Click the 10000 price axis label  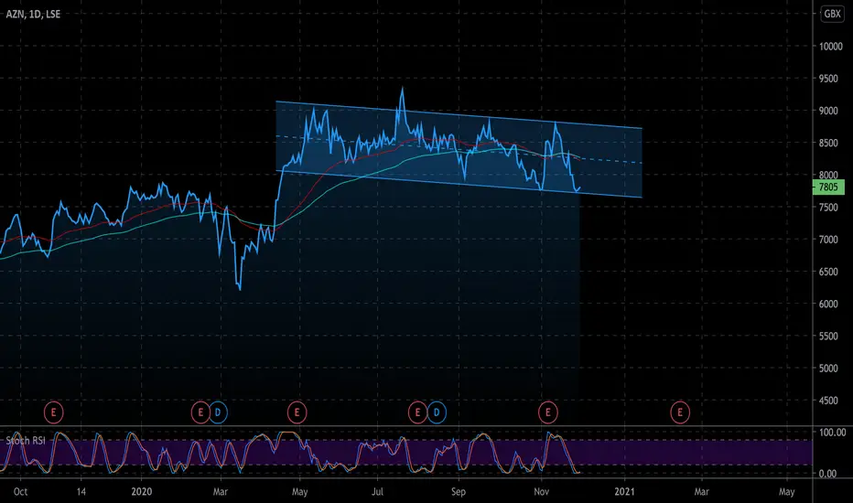[831, 47]
